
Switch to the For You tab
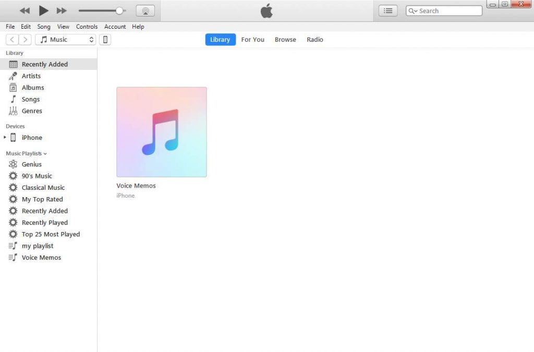click(x=252, y=40)
